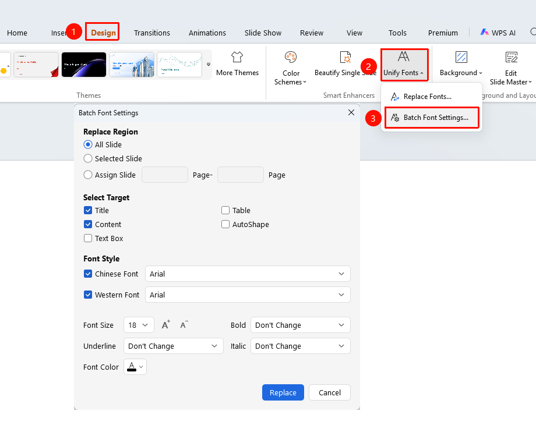The width and height of the screenshot is (536, 425).
Task: Apply the city buildings theme thumbnail
Action: click(132, 65)
